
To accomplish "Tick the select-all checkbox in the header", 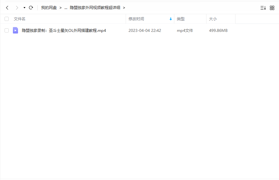I will [6, 19].
